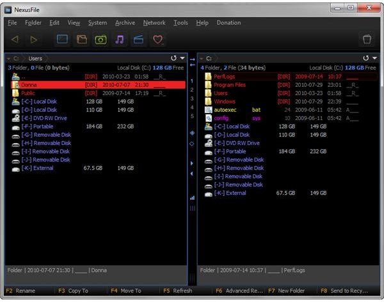Select the parent directory '..' entry
384x302 pixels.
98,77
